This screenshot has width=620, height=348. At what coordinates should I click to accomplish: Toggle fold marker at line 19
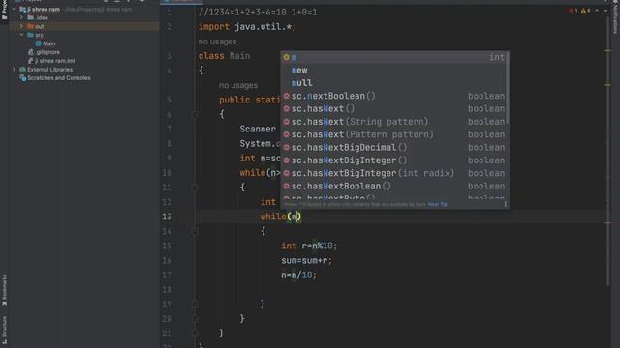point(195,304)
